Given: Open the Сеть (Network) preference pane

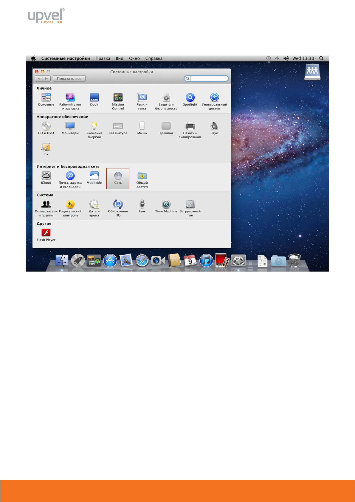Looking at the screenshot, I should [x=118, y=176].
